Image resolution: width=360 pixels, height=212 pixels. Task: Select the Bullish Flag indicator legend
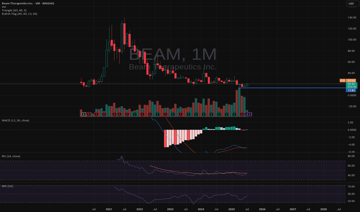tap(19, 14)
